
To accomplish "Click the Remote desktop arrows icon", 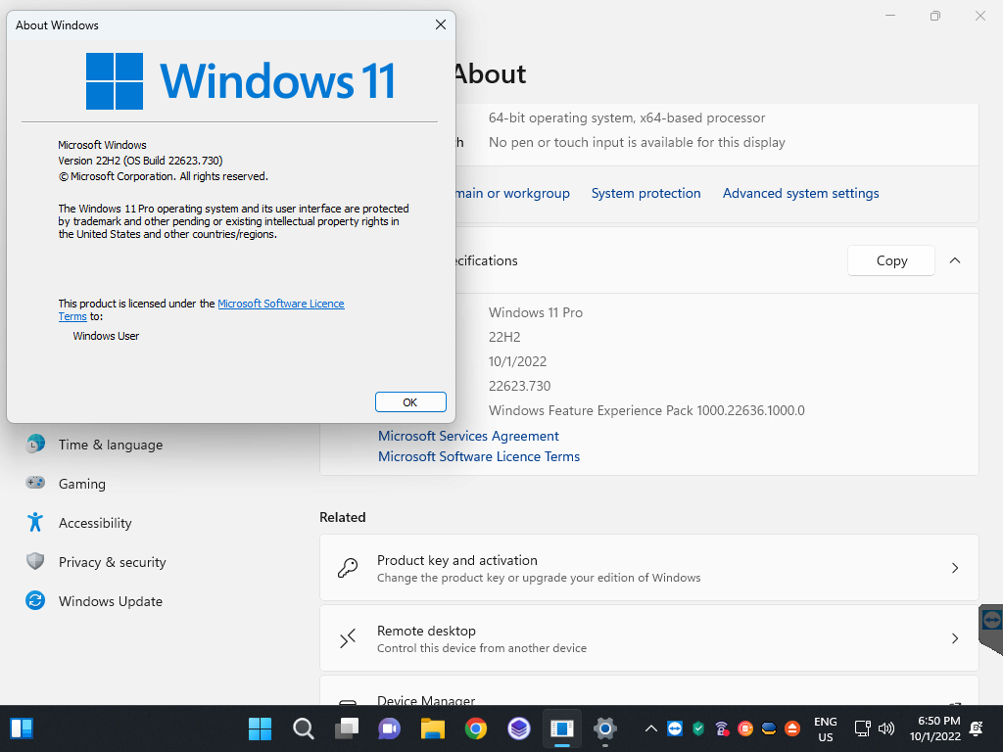I will tap(348, 638).
